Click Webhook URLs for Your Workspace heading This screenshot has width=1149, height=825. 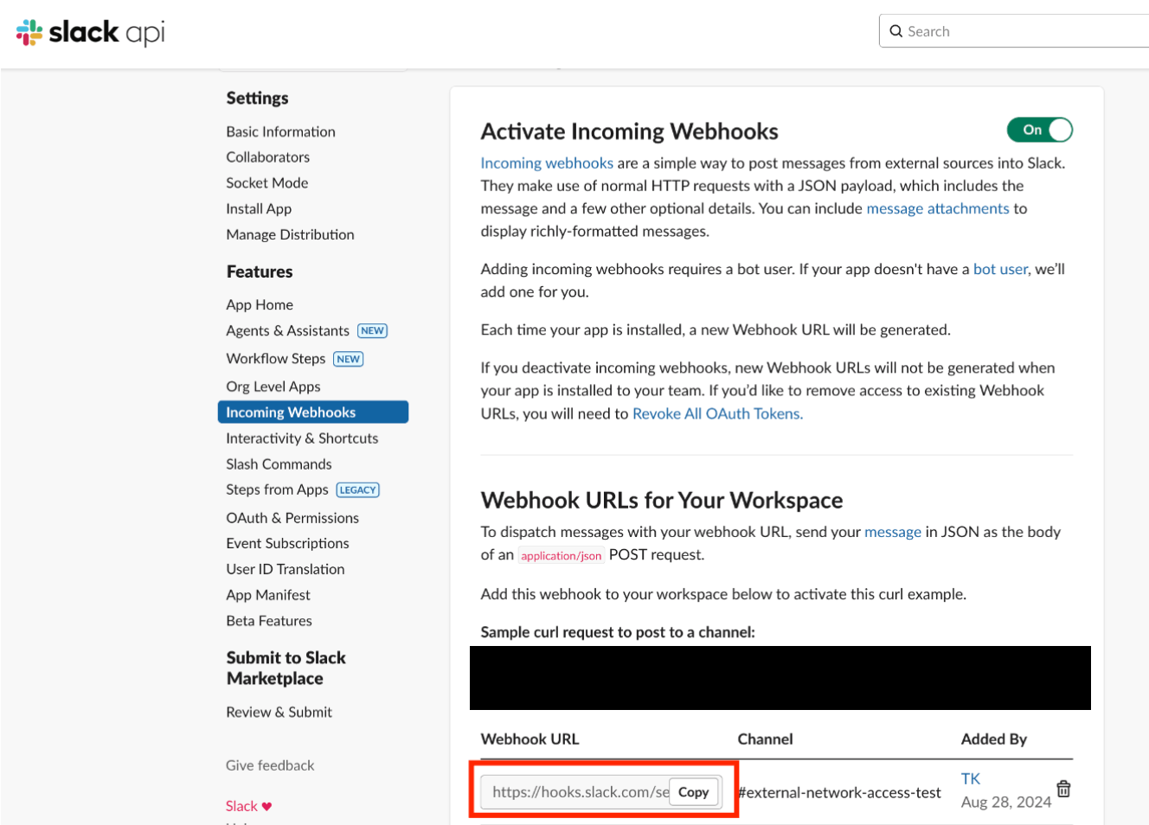click(x=662, y=501)
